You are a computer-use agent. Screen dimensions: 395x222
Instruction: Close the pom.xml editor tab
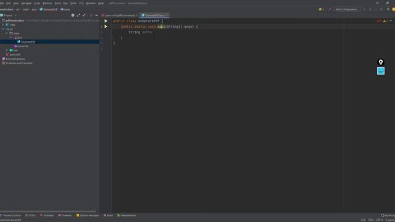coord(137,15)
